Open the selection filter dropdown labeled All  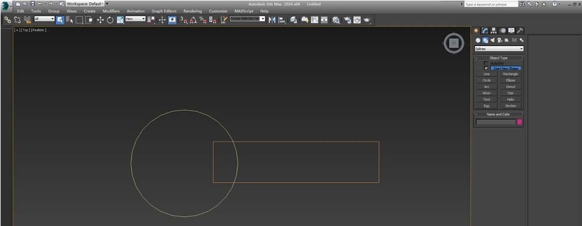pos(44,19)
